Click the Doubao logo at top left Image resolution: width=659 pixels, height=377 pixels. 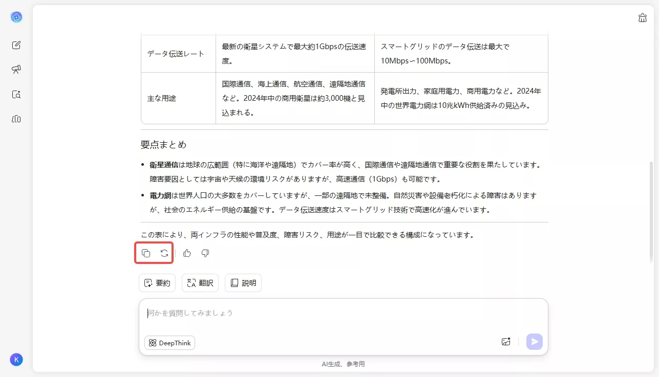(16, 17)
